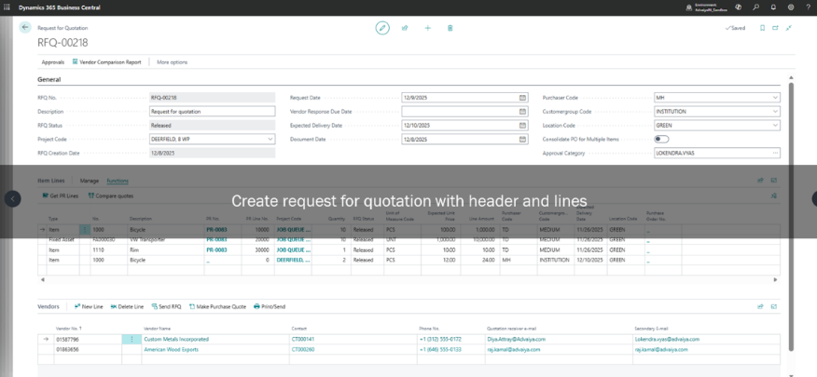Click Make Purchase Quote button
817x377 pixels.
[x=218, y=306]
